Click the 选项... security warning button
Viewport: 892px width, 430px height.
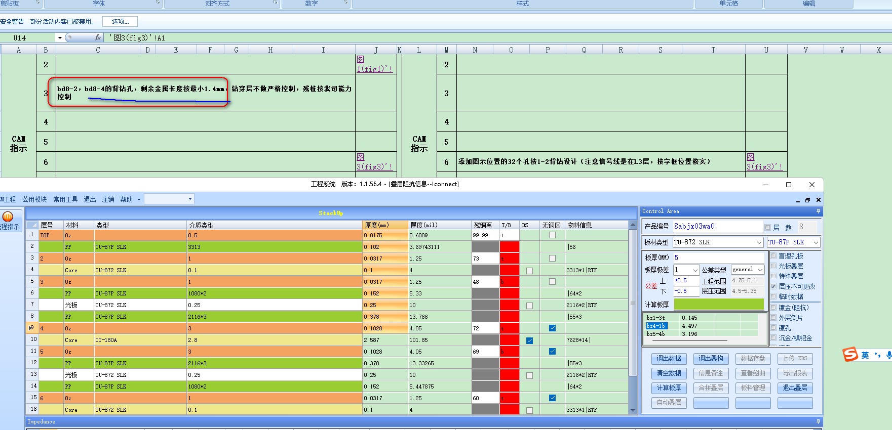click(x=120, y=21)
